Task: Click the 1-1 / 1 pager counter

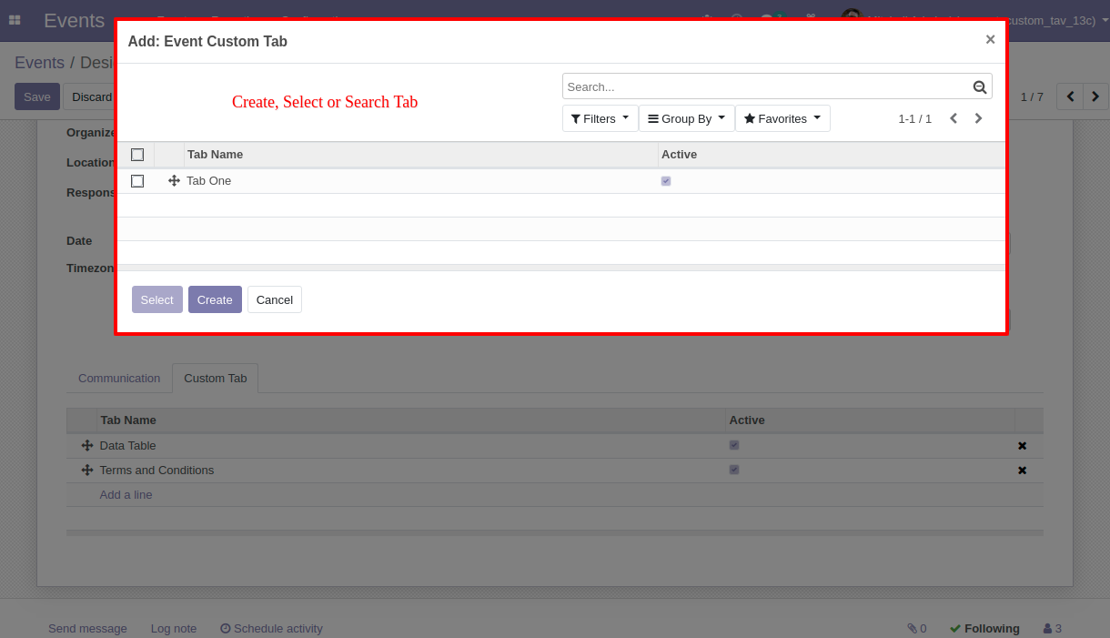Action: (914, 119)
